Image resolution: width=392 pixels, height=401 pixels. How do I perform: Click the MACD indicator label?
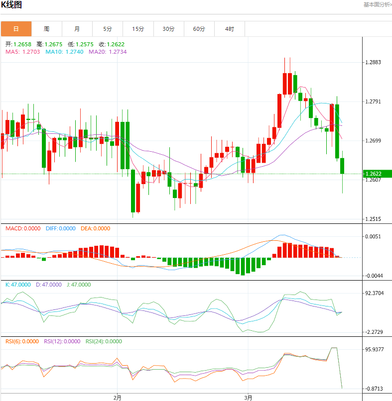coord(23,229)
